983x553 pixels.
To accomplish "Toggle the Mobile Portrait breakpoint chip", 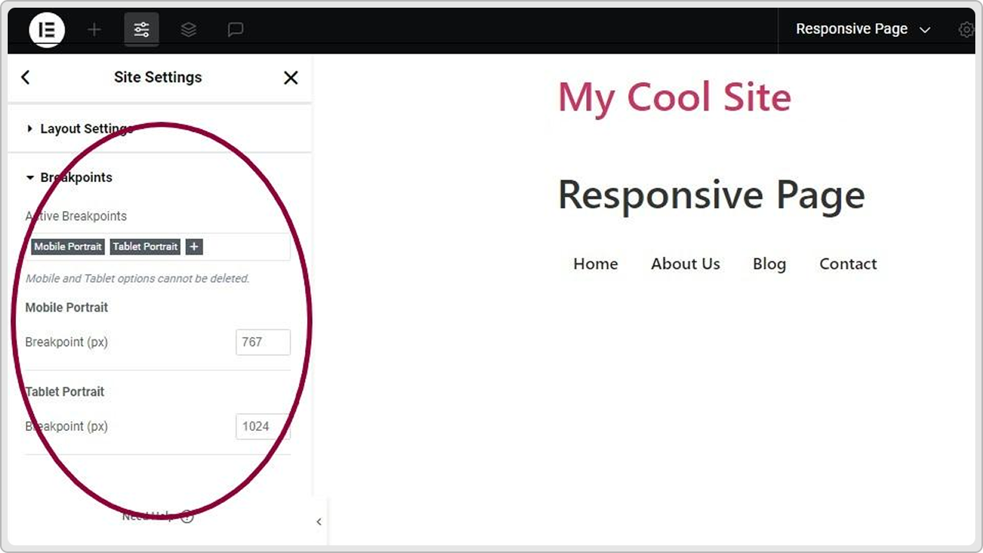I will click(x=67, y=247).
